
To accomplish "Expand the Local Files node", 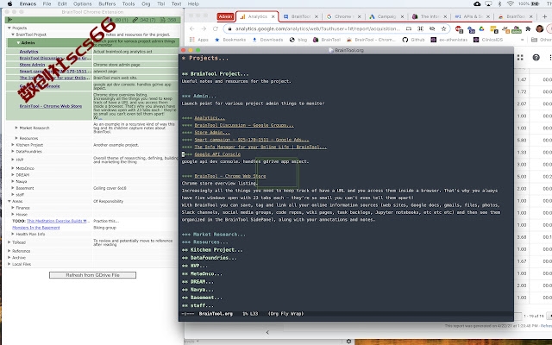I will [9, 264].
